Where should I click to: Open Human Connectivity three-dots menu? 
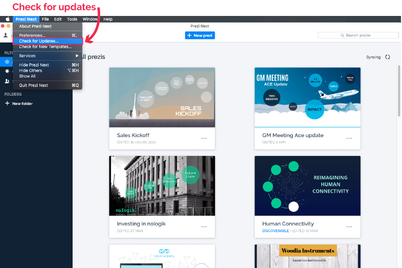[349, 227]
